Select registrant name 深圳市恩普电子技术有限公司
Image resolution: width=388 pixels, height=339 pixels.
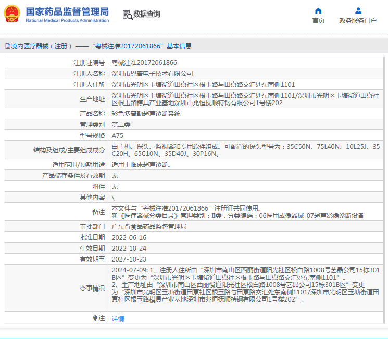pos(152,74)
